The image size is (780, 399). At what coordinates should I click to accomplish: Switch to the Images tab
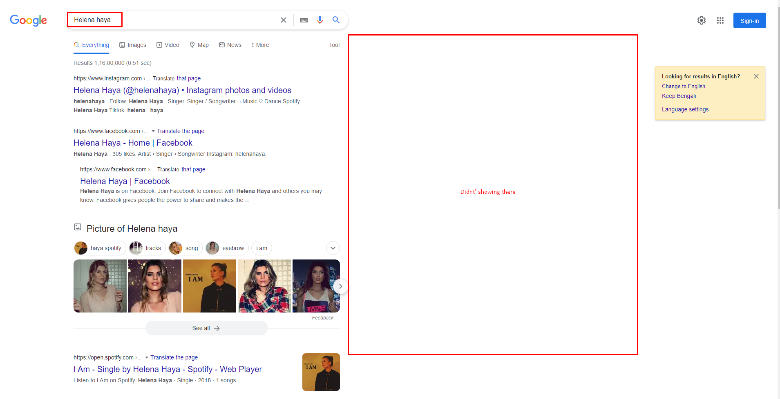tap(133, 45)
